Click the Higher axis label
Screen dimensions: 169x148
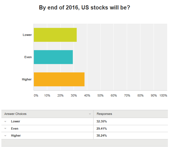tap(27, 79)
